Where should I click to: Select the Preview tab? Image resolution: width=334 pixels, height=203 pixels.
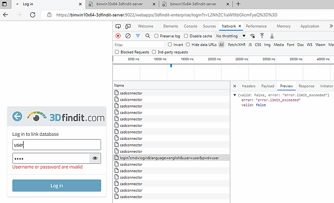click(x=286, y=86)
